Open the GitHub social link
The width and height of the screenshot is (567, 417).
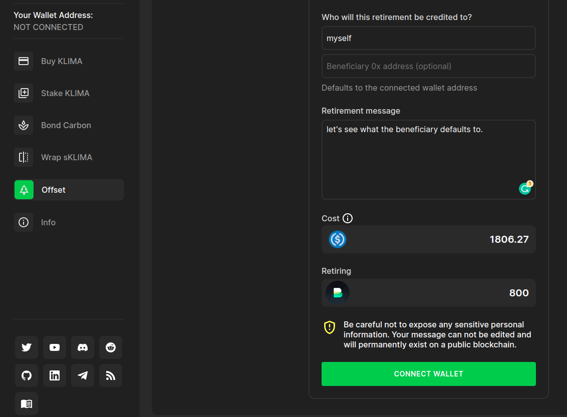click(27, 375)
